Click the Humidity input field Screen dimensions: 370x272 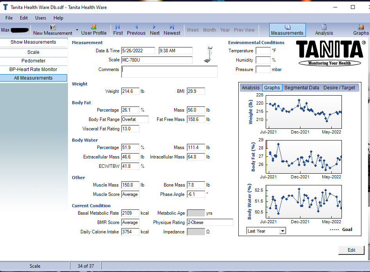coord(263,60)
